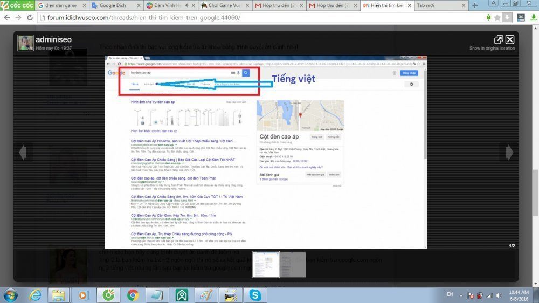Launch Internet Explorer from taskbar
539x303 pixels.
pos(35,295)
